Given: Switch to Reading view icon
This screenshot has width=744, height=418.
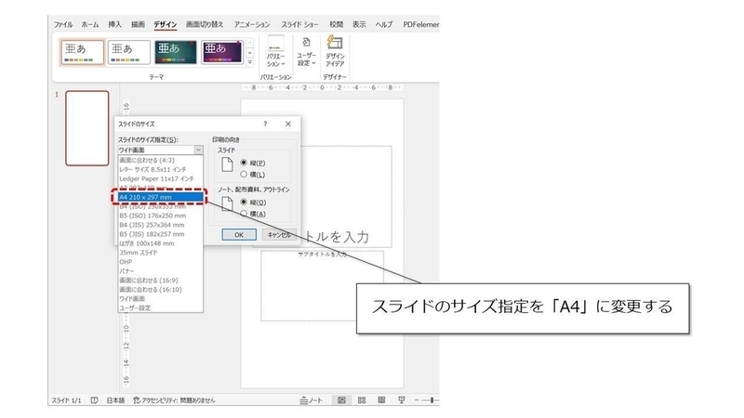Looking at the screenshot, I should pyautogui.click(x=381, y=400).
